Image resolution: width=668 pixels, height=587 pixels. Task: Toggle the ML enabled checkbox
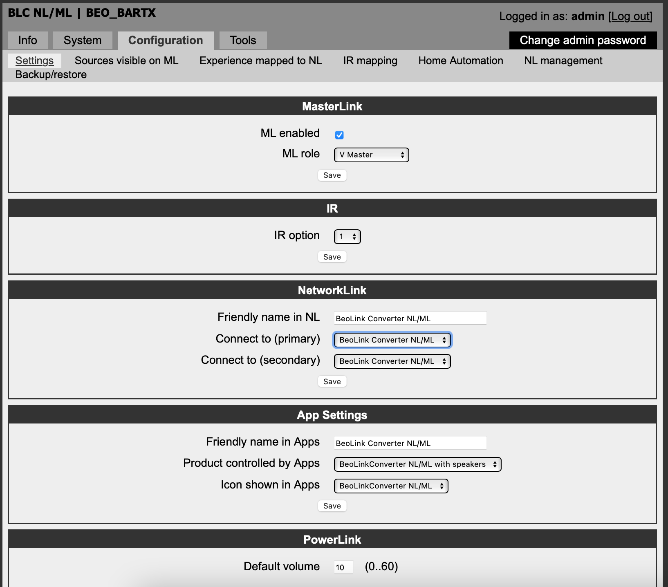pyautogui.click(x=339, y=135)
